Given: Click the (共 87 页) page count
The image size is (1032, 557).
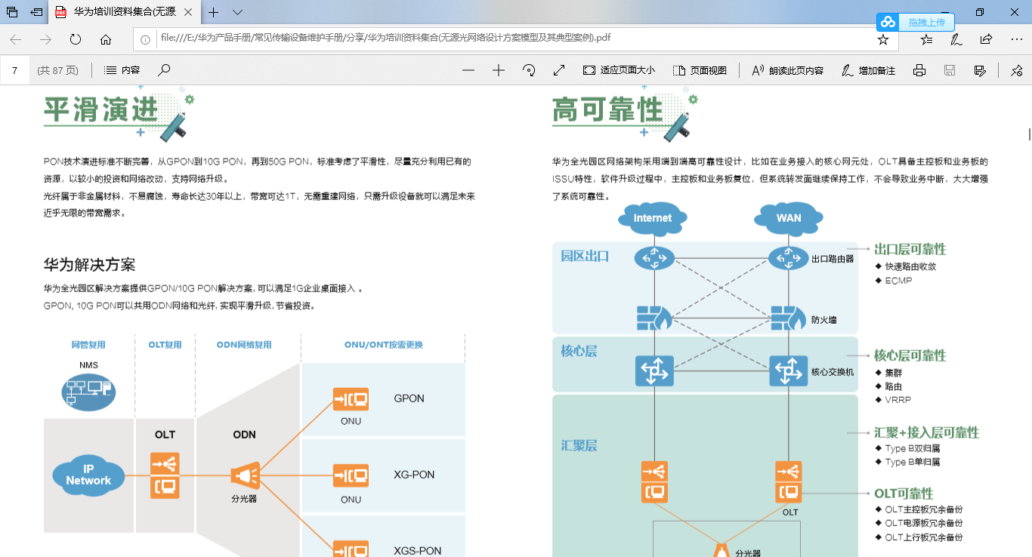Looking at the screenshot, I should coord(57,70).
